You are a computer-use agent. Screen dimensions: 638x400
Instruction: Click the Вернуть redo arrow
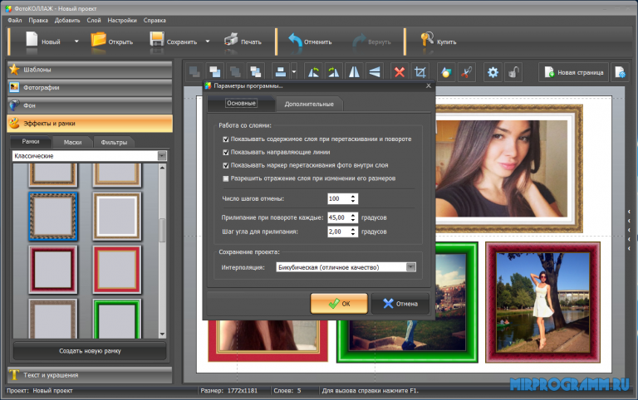tap(359, 41)
